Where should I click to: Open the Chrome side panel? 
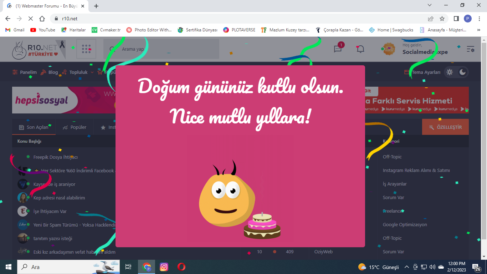pos(456,19)
